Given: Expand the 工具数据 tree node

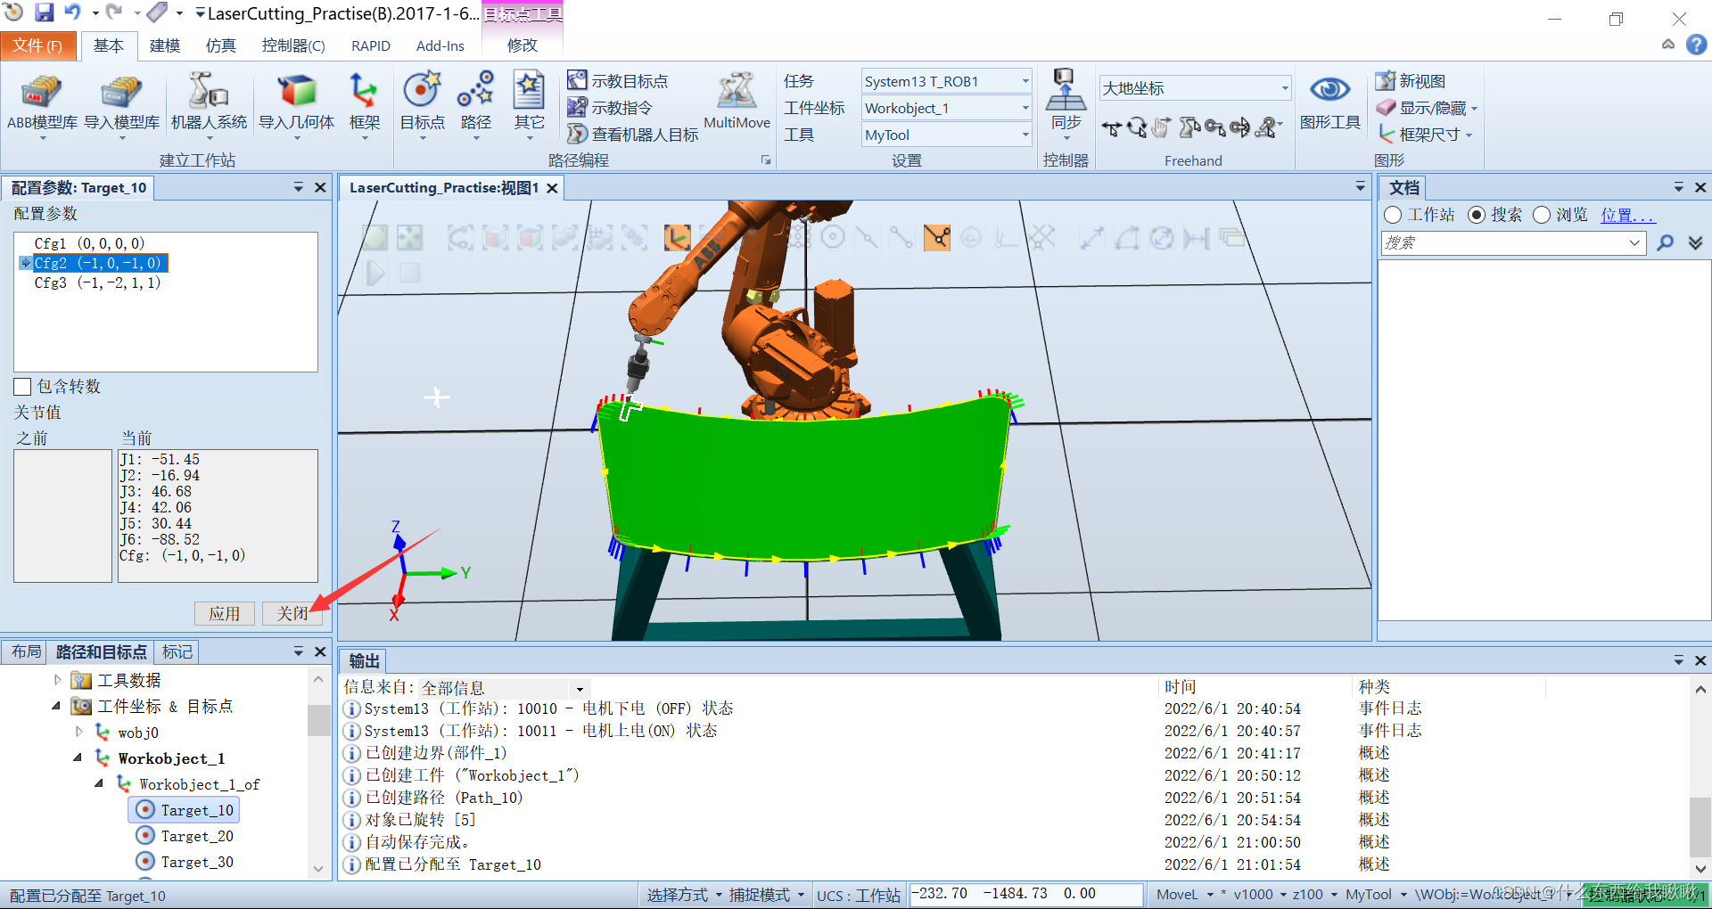Looking at the screenshot, I should [58, 680].
